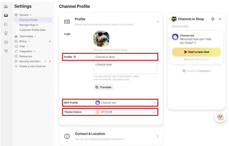
Task: Click the Billing dollar icon
Action: click(x=16, y=41)
